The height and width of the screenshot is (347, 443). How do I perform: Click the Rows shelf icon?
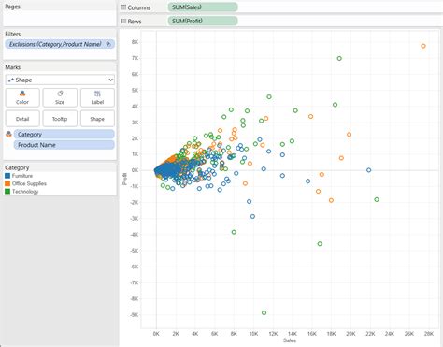pyautogui.click(x=123, y=21)
